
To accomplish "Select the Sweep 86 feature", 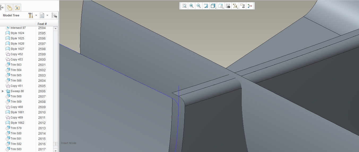I will point(17,91).
